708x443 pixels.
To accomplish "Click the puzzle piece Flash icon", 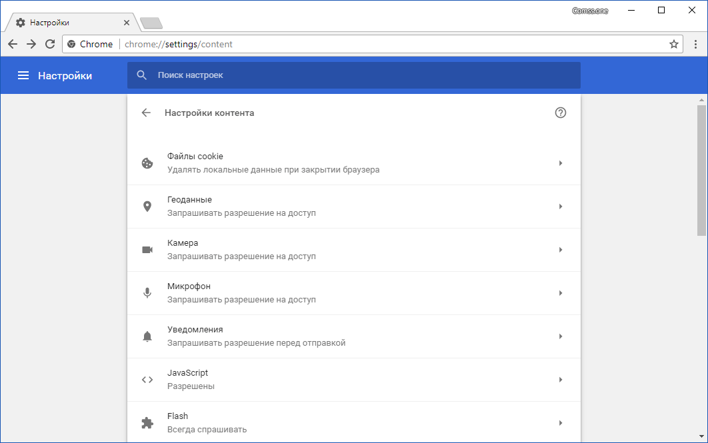I will 147,423.
